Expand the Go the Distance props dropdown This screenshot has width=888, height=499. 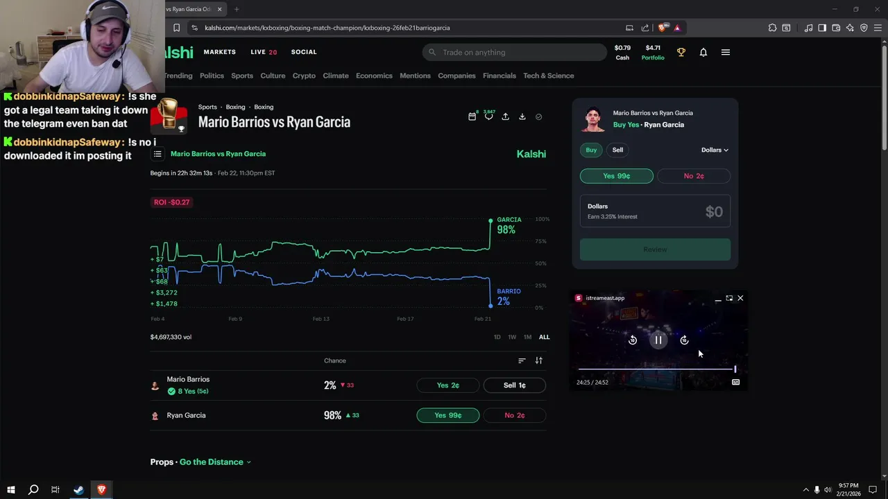215,462
